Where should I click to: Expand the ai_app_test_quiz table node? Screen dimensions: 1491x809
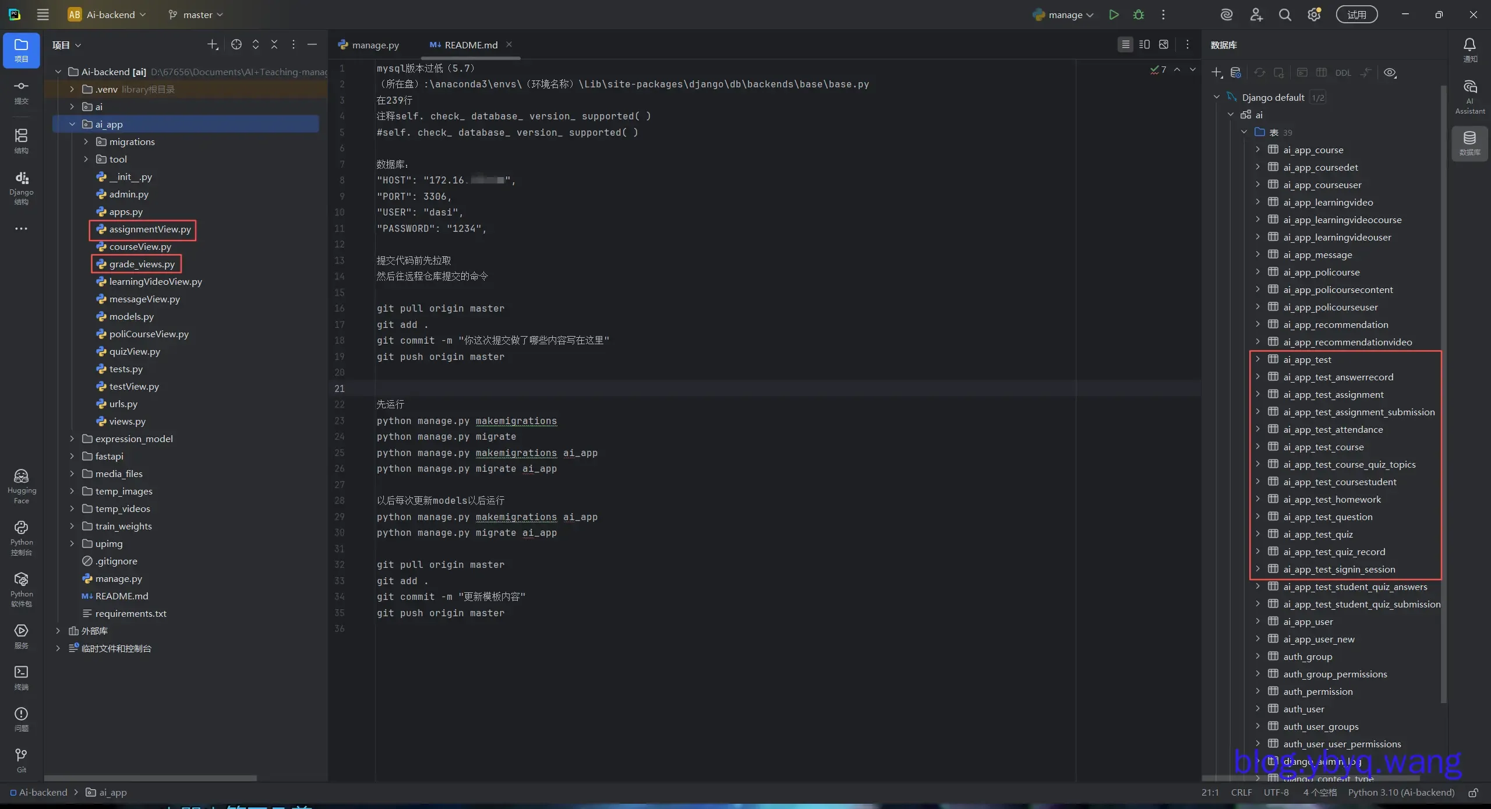1257,534
